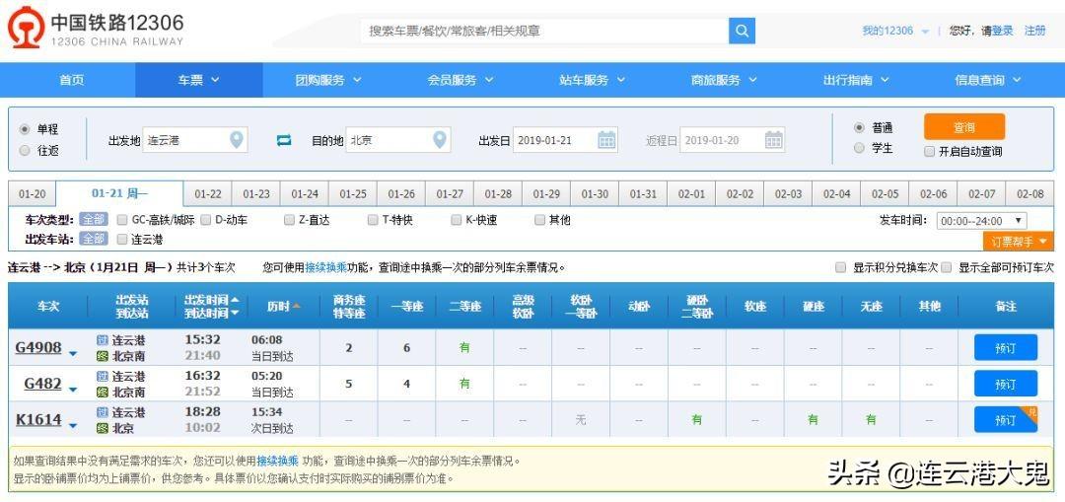Open the 发车时间 departure time dropdown
The height and width of the screenshot is (502, 1065).
(980, 221)
